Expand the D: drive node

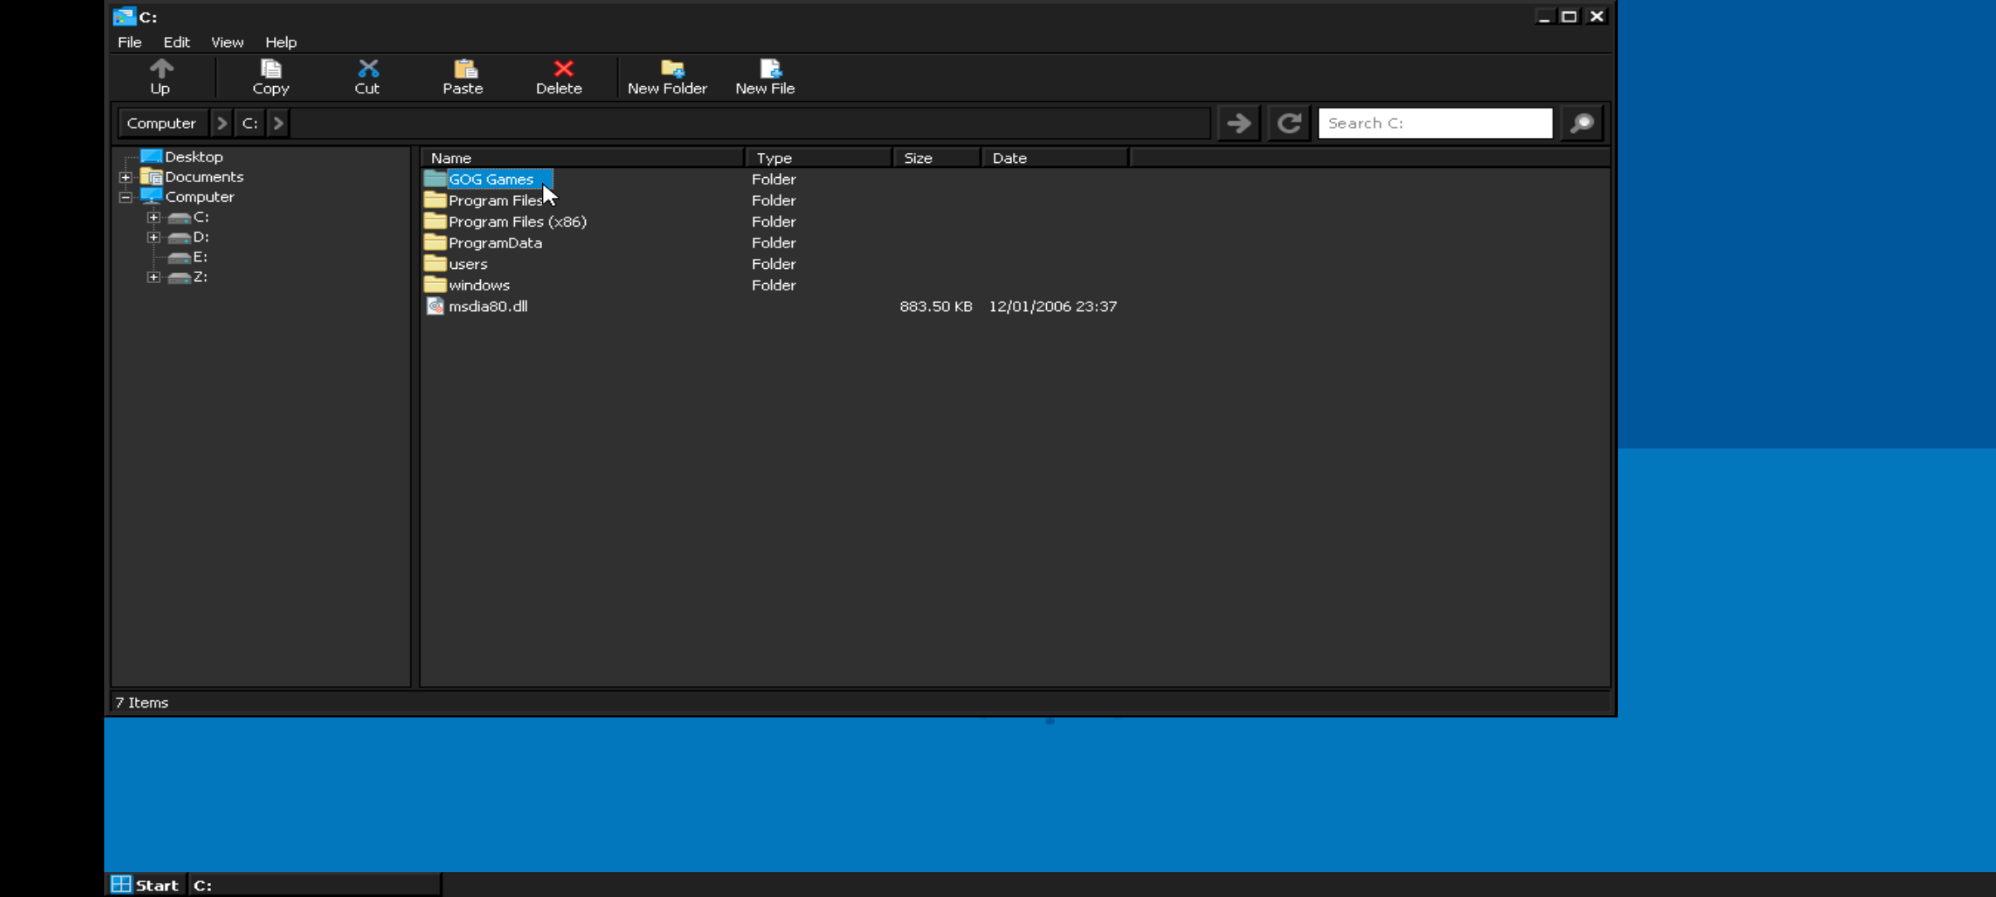(x=153, y=237)
